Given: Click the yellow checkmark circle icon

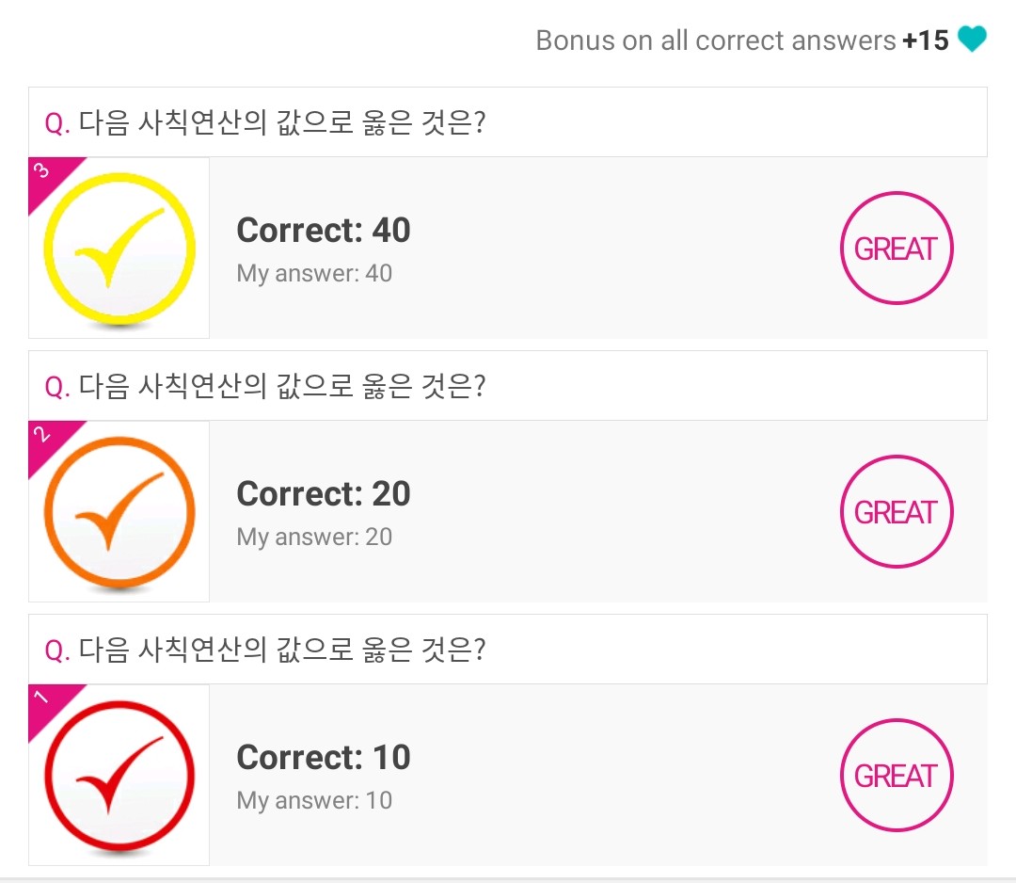Looking at the screenshot, I should [x=119, y=249].
